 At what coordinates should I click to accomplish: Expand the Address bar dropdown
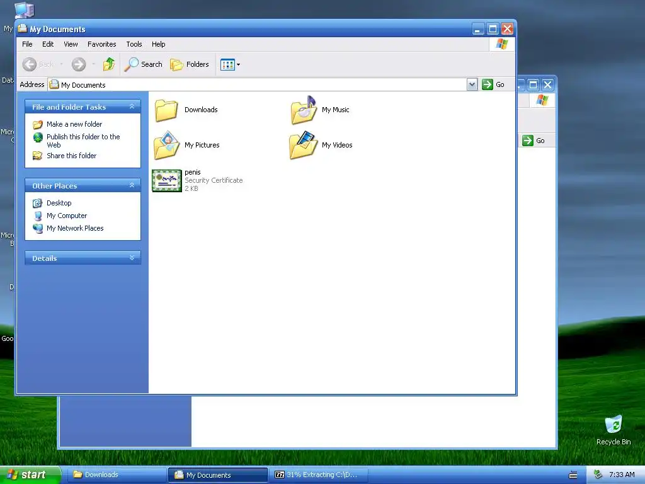[x=472, y=84]
